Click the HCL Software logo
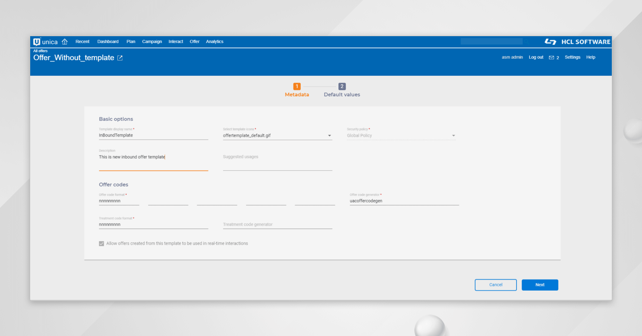This screenshot has width=642, height=336. click(x=577, y=41)
